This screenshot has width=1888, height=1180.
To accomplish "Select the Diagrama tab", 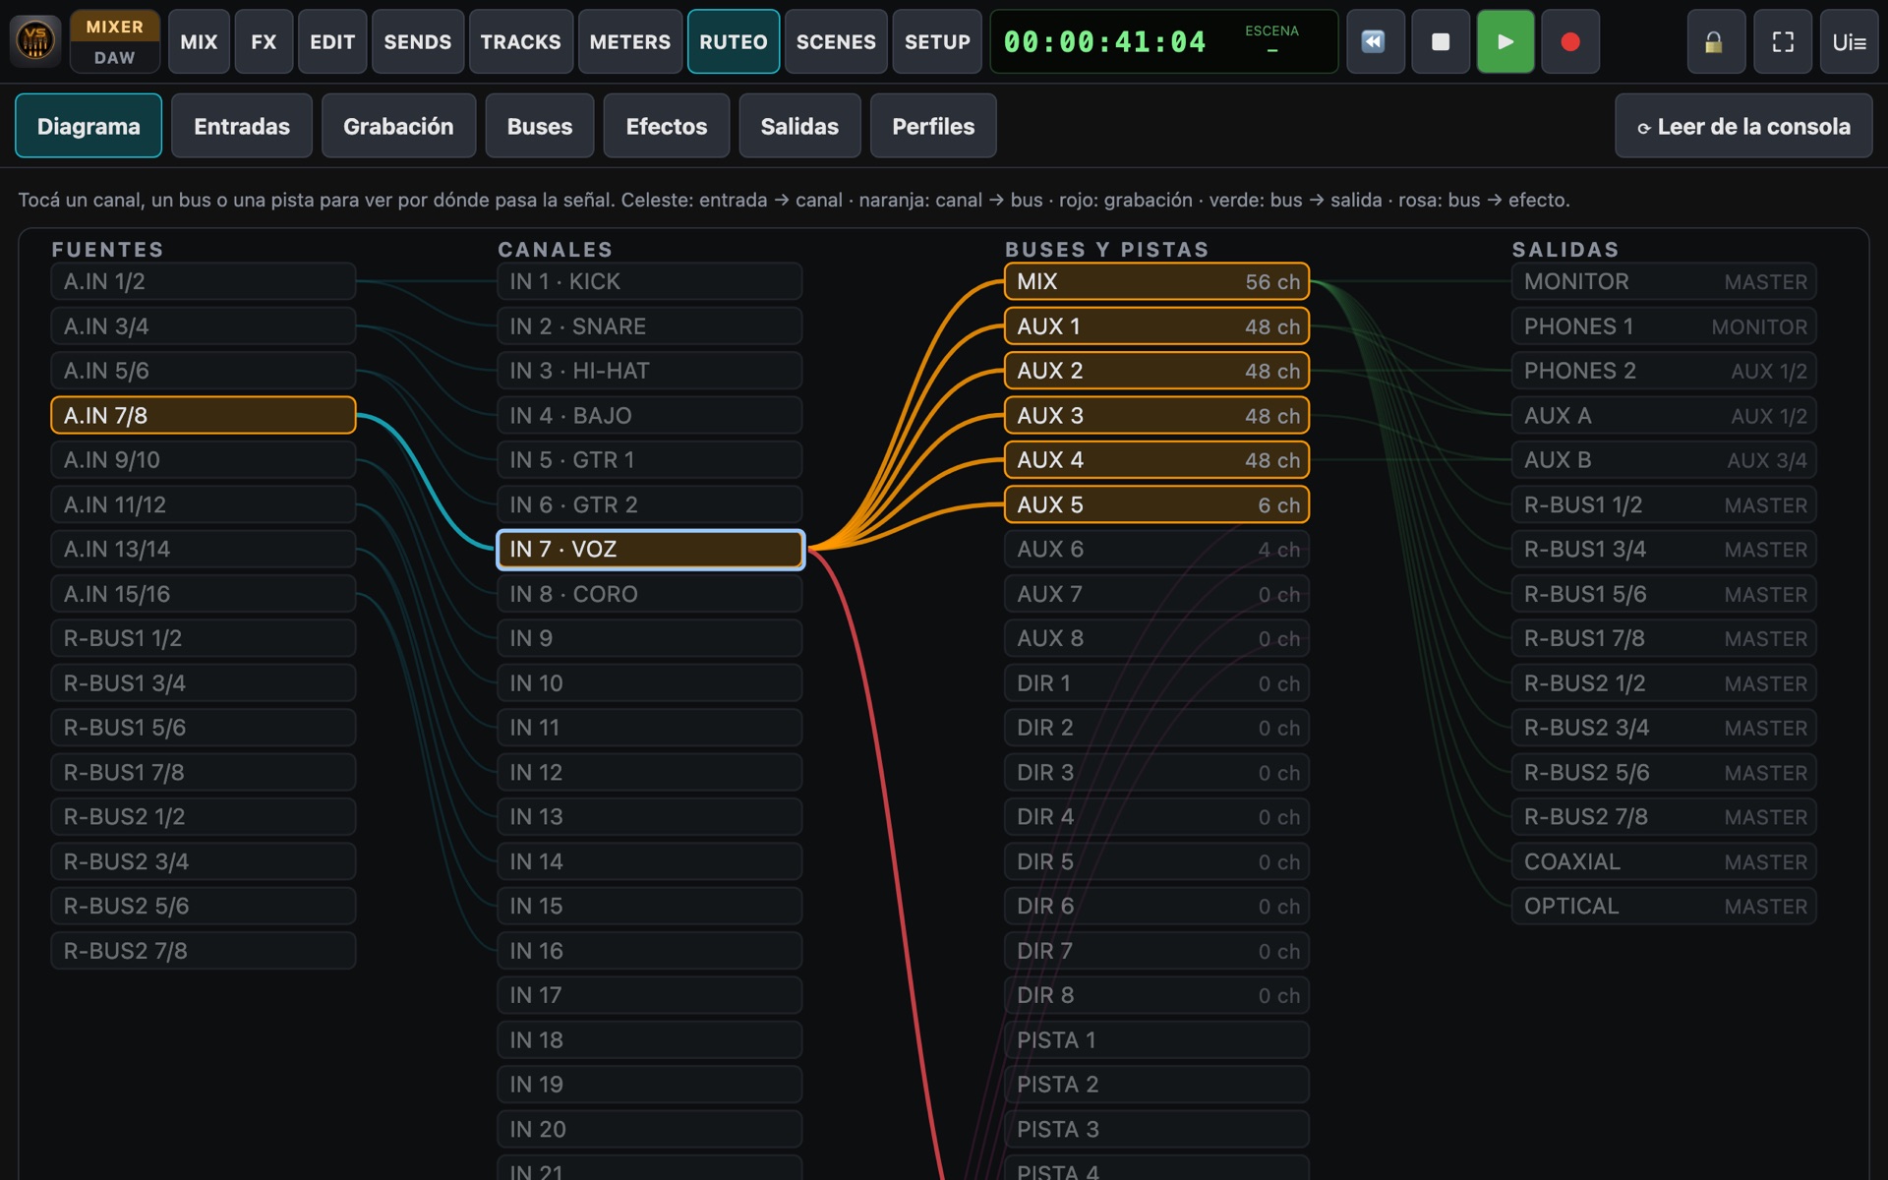I will point(88,126).
